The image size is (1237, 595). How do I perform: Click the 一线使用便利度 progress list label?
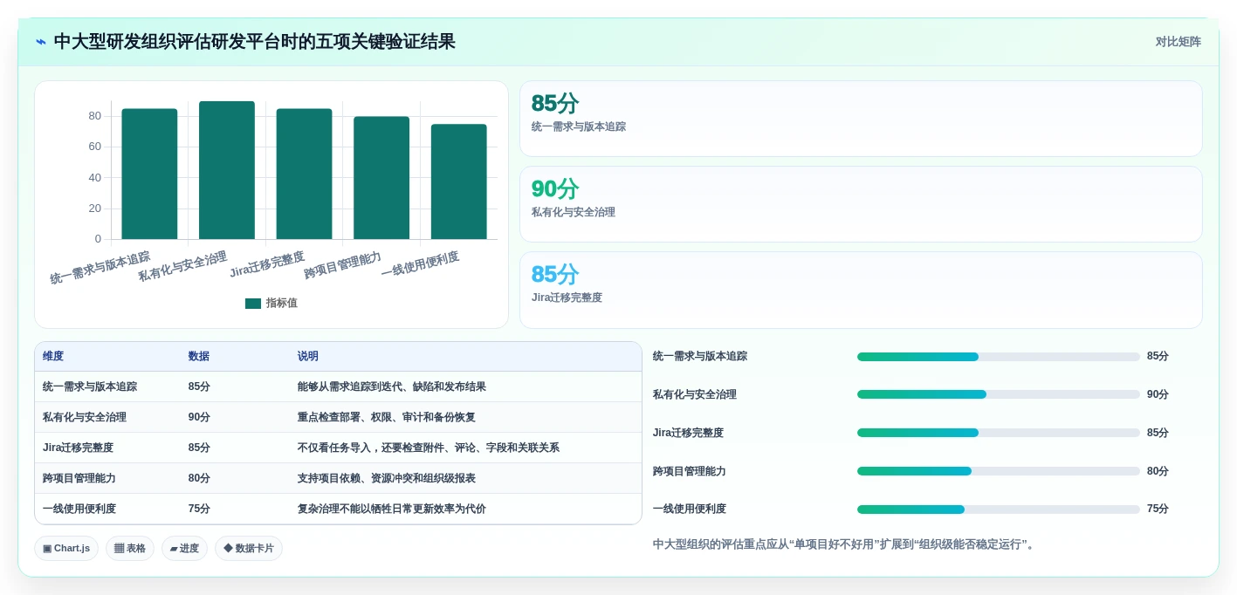[690, 510]
